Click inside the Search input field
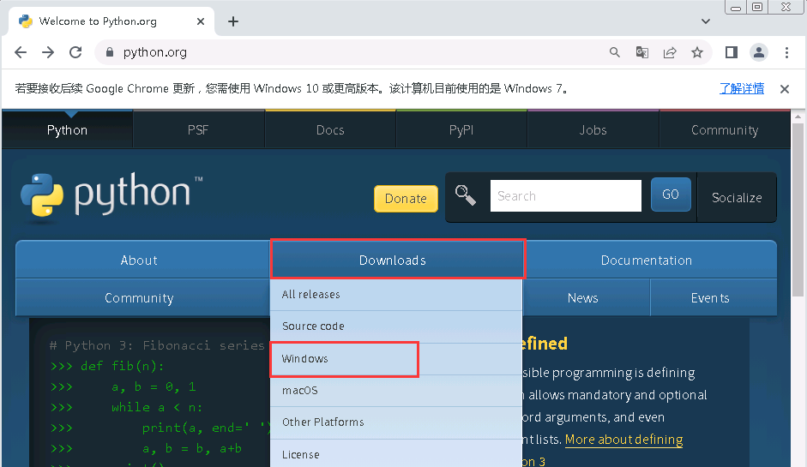 coord(565,196)
